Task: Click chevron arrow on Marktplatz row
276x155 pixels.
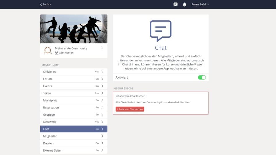Action: (102, 100)
